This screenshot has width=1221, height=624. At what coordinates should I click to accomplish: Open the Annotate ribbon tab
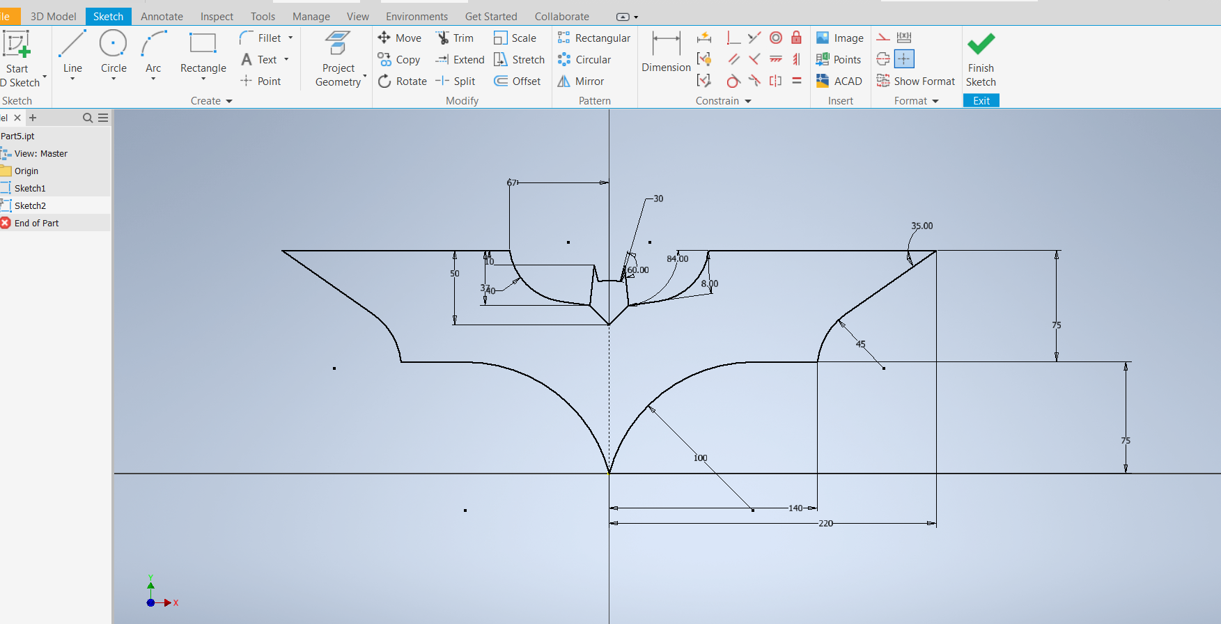[162, 16]
